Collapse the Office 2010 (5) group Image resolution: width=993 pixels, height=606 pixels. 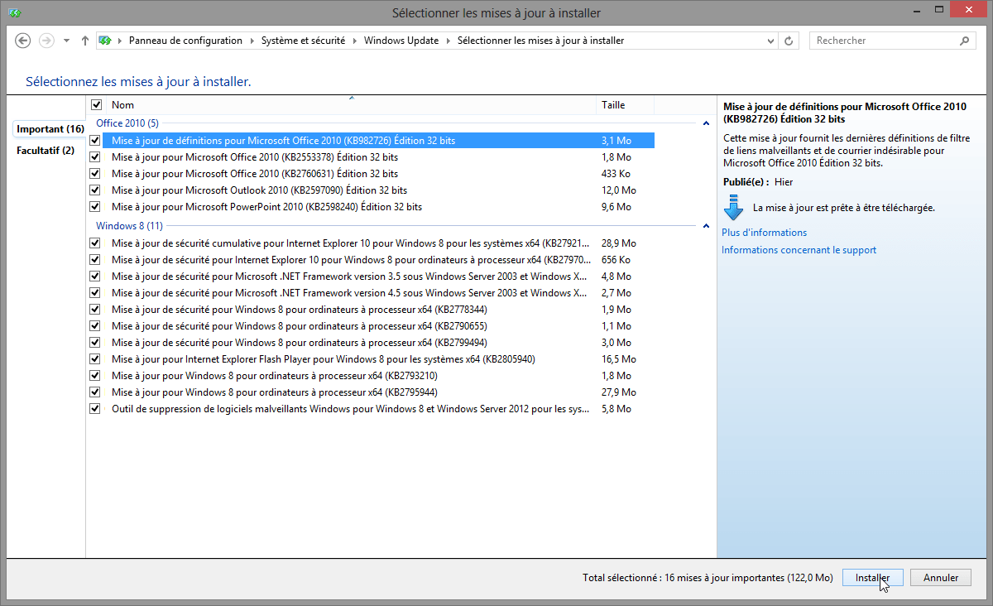point(706,123)
